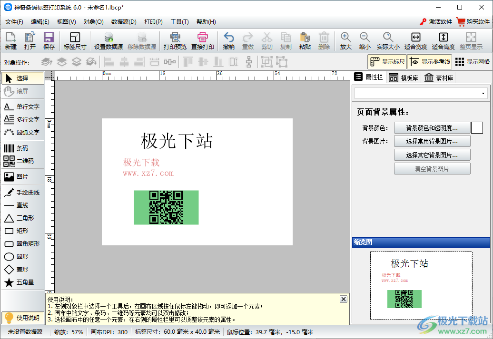493x339 pixels.
Task: Select the 单行文字 text tool
Action: [x=23, y=107]
